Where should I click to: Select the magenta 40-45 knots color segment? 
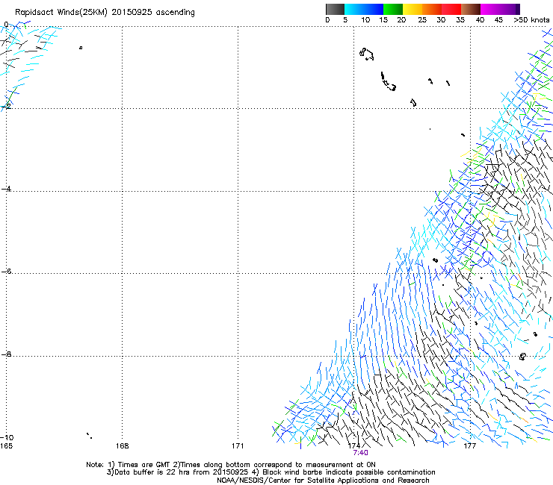pos(490,9)
